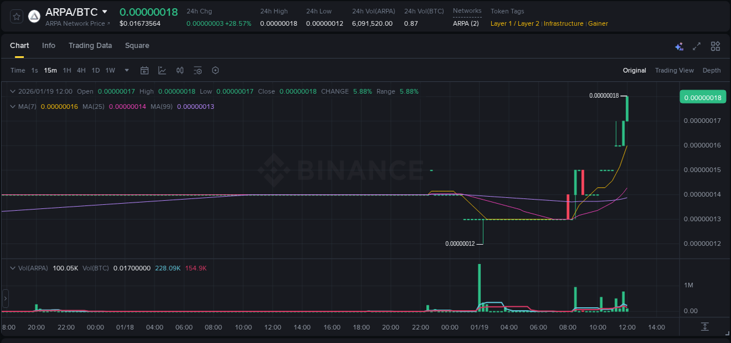731x343 pixels.
Task: Open the chart settings hexagon icon
Action: click(215, 70)
